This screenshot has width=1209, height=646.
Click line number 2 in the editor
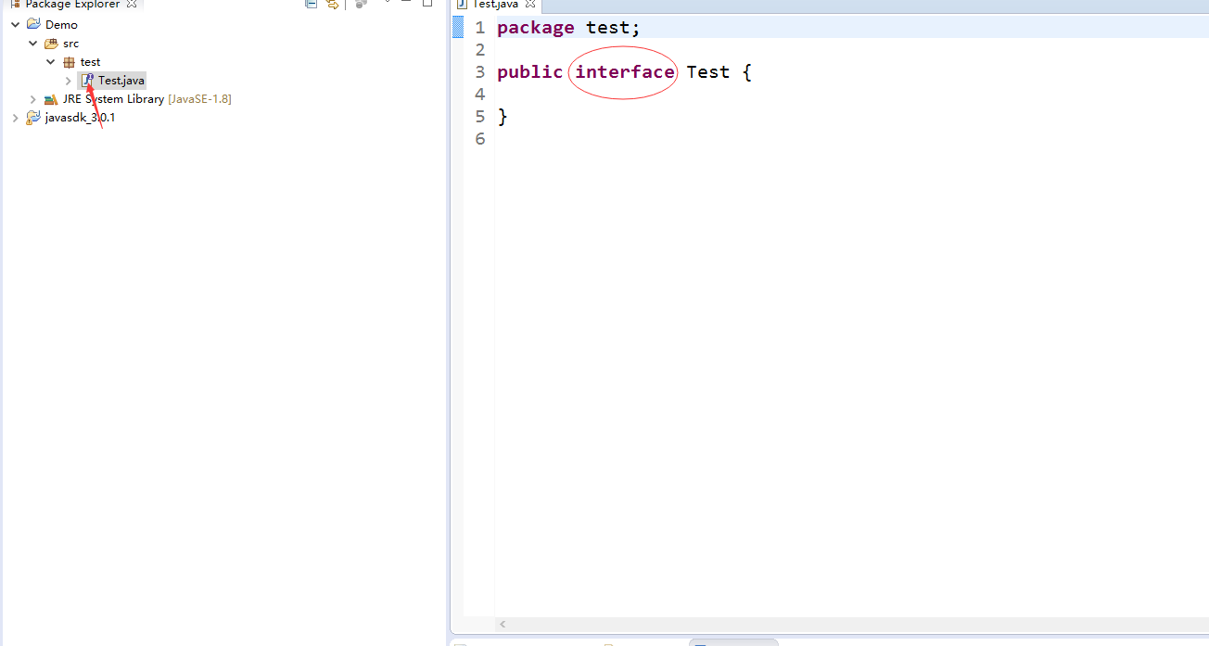point(480,50)
